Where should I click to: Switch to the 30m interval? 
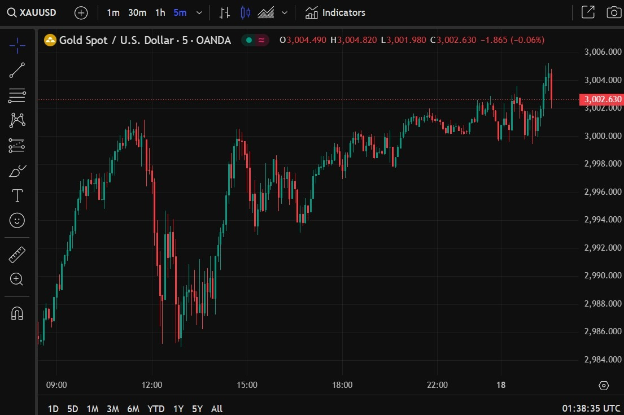click(x=137, y=13)
